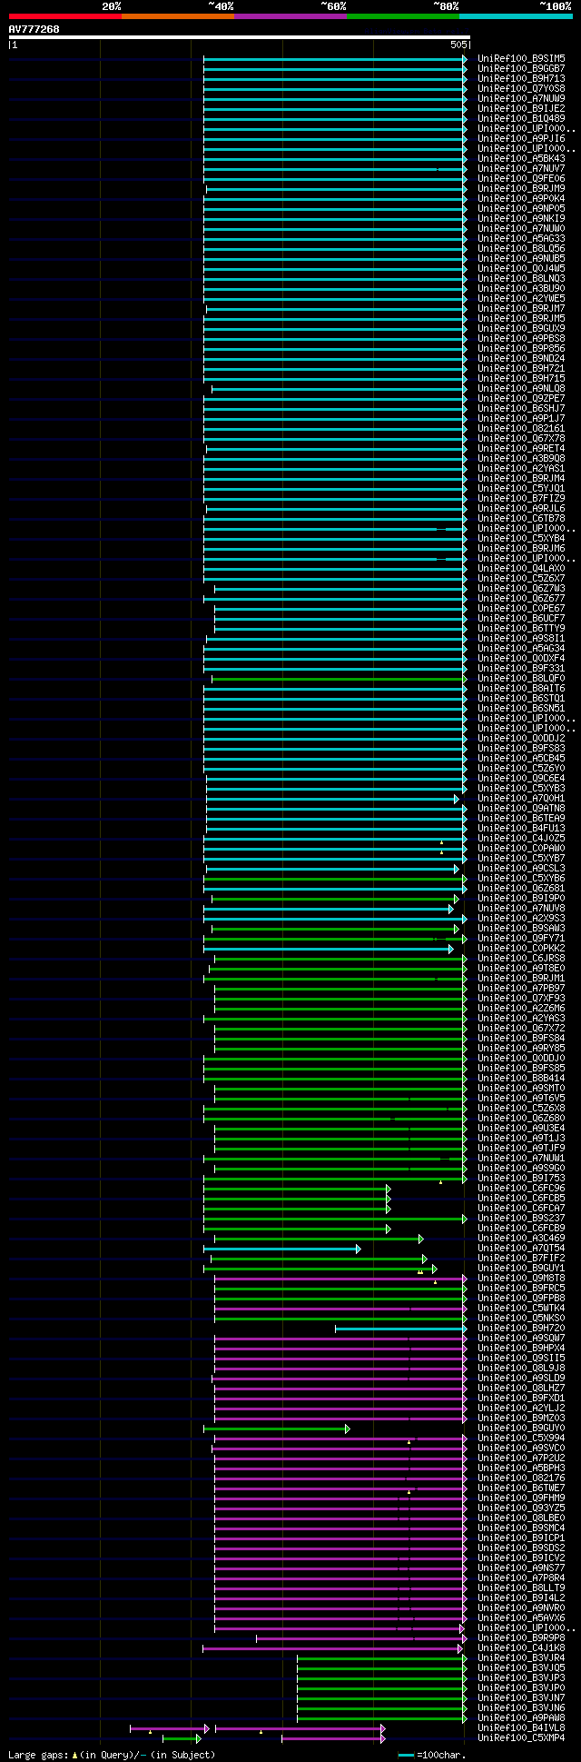Select the UniRef100_Q4LAX0 hit label
This screenshot has width=581, height=1762.
tap(521, 568)
